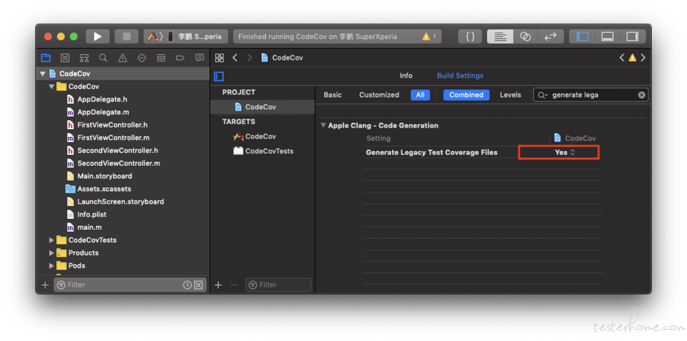Click the build settings search field
This screenshot has height=341, width=687.
click(x=590, y=95)
